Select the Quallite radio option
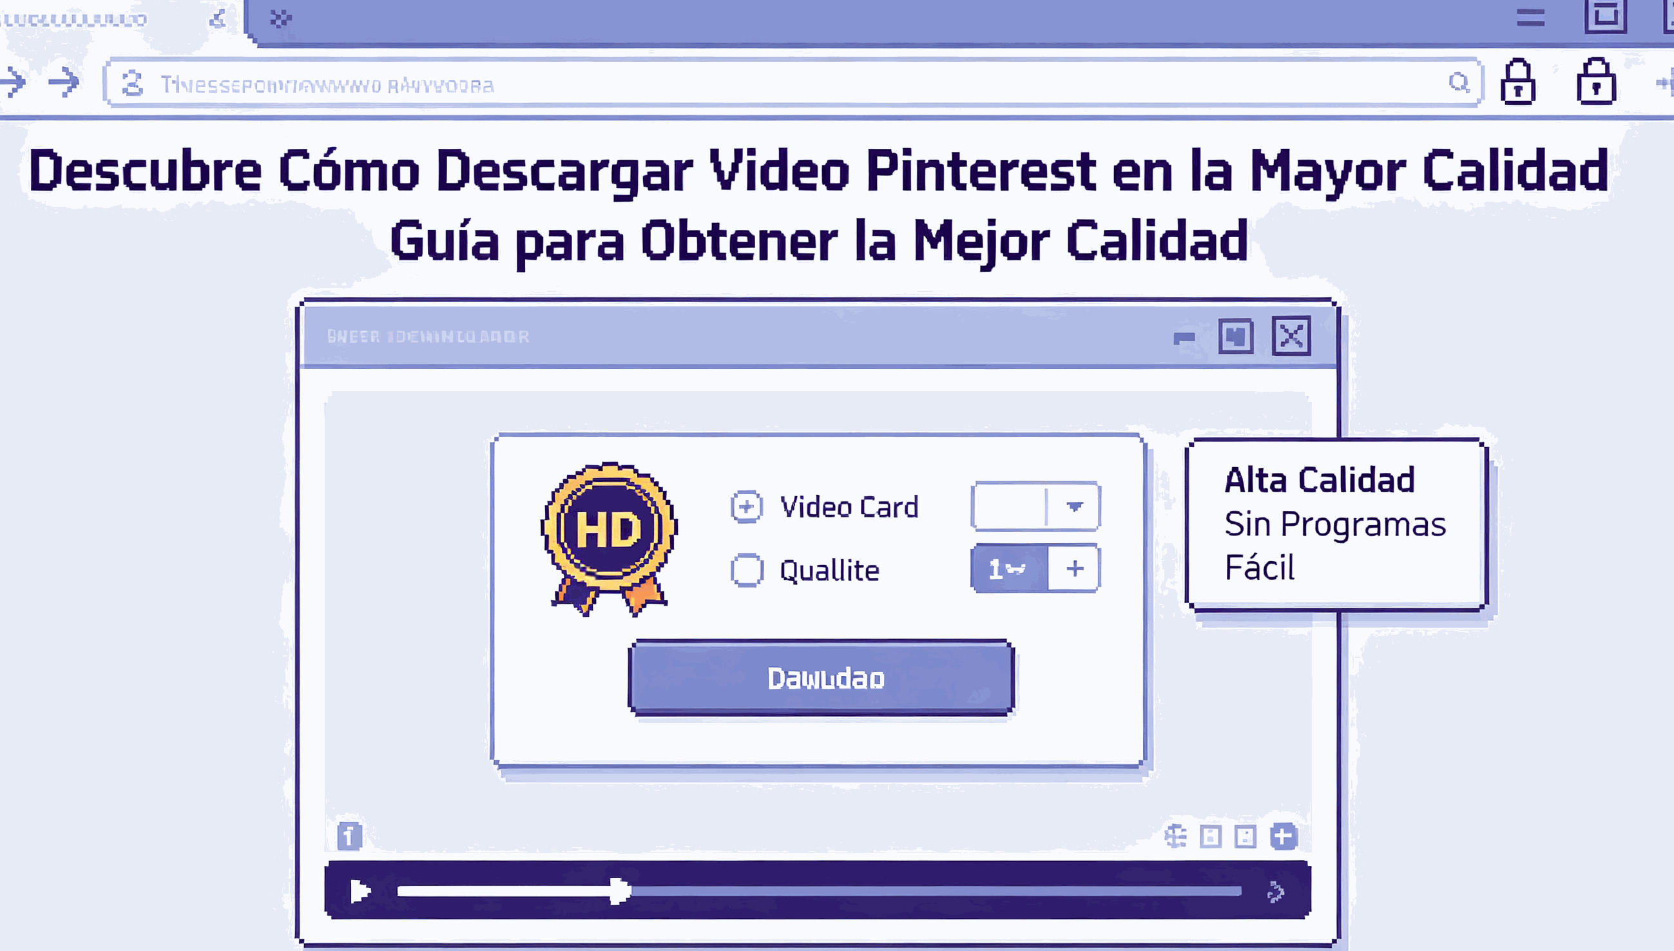Image resolution: width=1674 pixels, height=951 pixels. click(747, 570)
